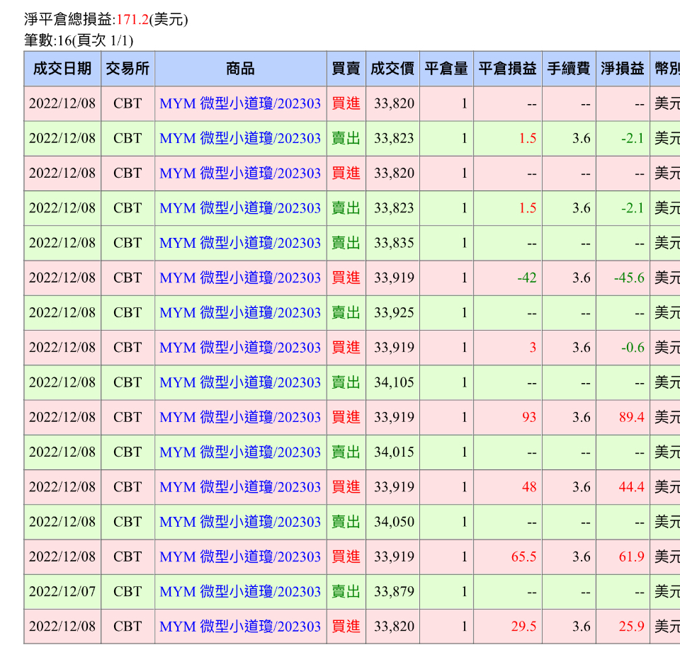
Task: Click the 手續費 3.6 in the 65.5 row
Action: pos(581,557)
